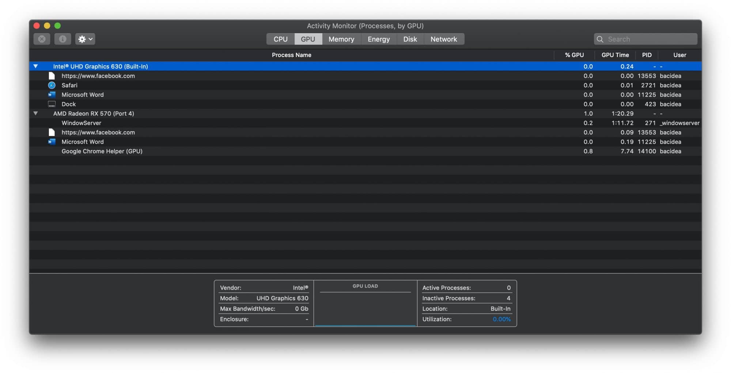
Task: Minimize the Activity Monitor window
Action: [47, 26]
